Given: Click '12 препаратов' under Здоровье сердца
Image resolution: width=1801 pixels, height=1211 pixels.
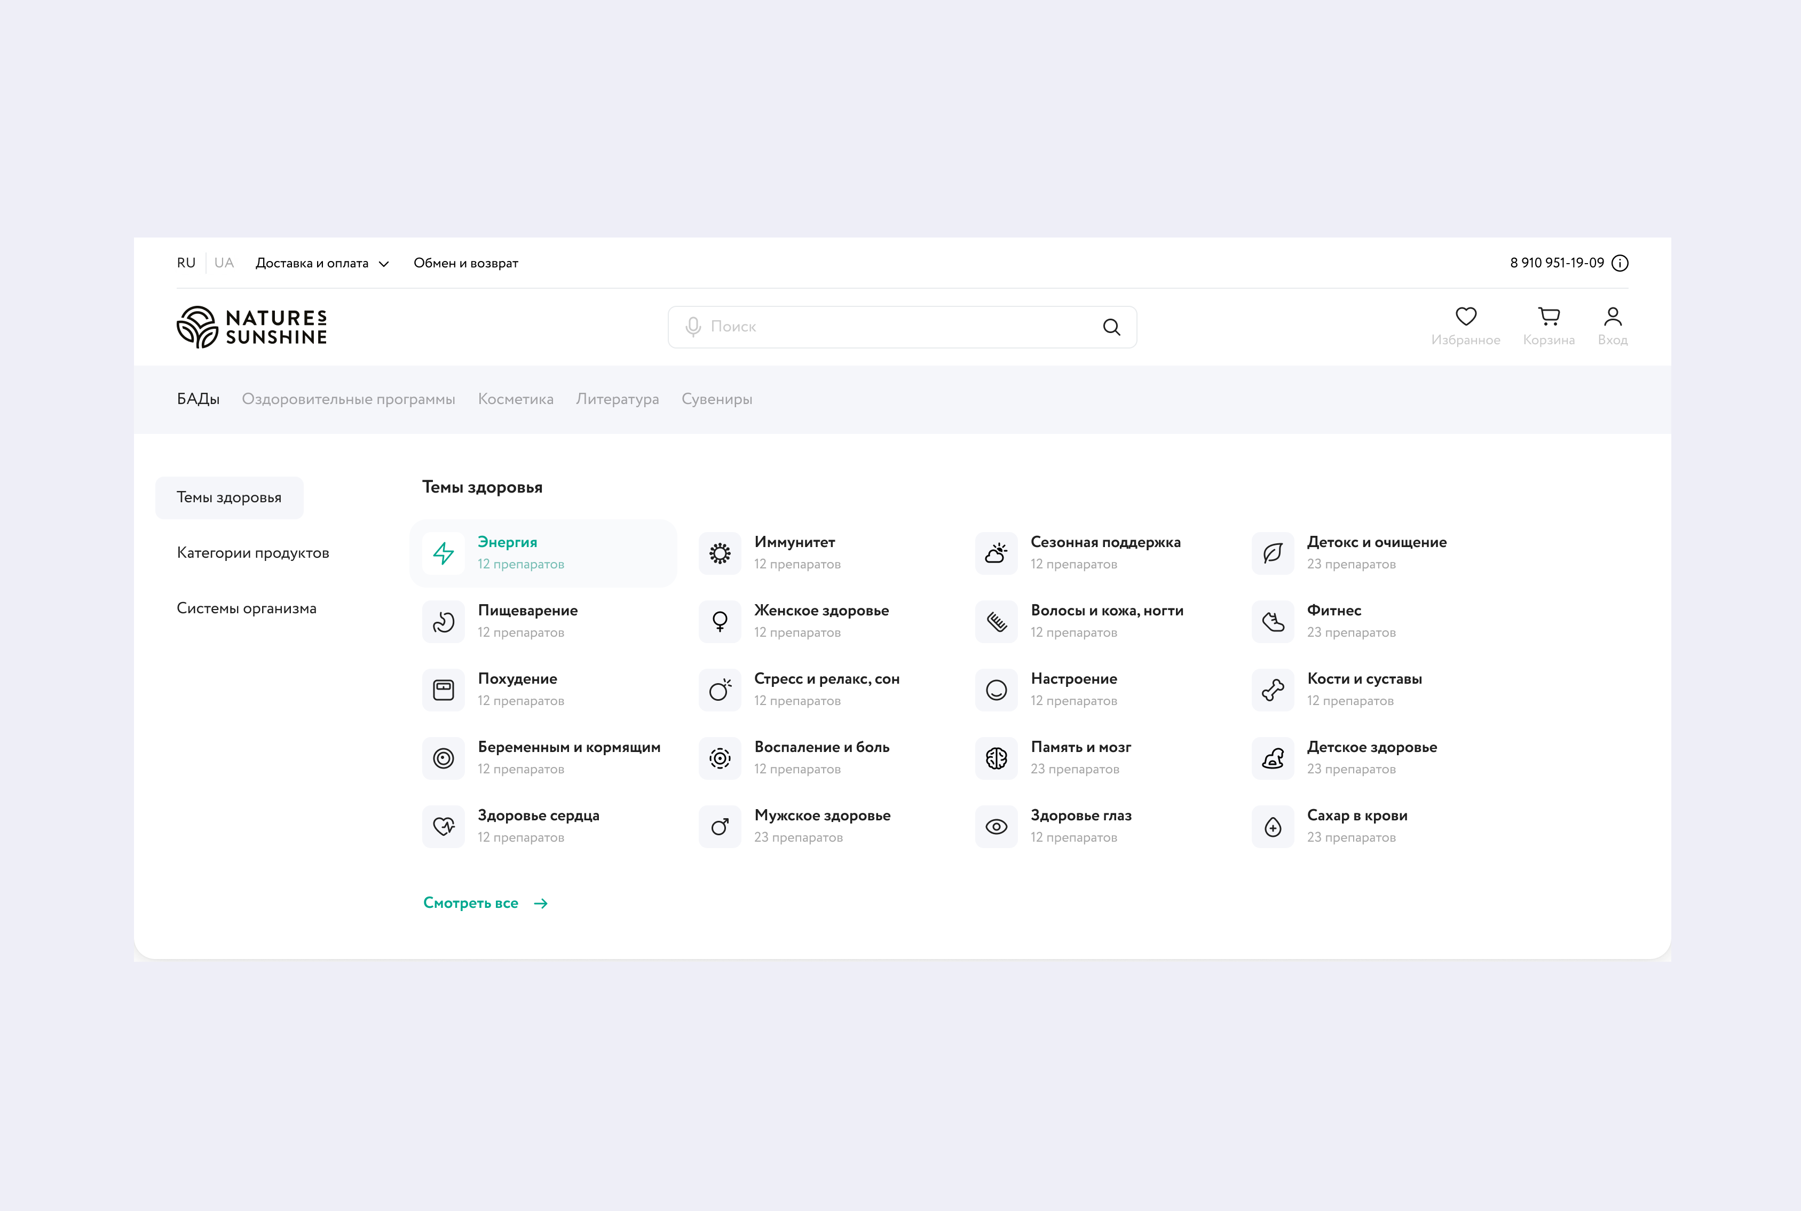Looking at the screenshot, I should coord(520,837).
